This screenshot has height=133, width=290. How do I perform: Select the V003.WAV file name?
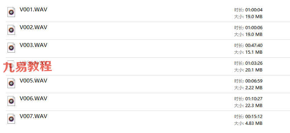pos(34,45)
